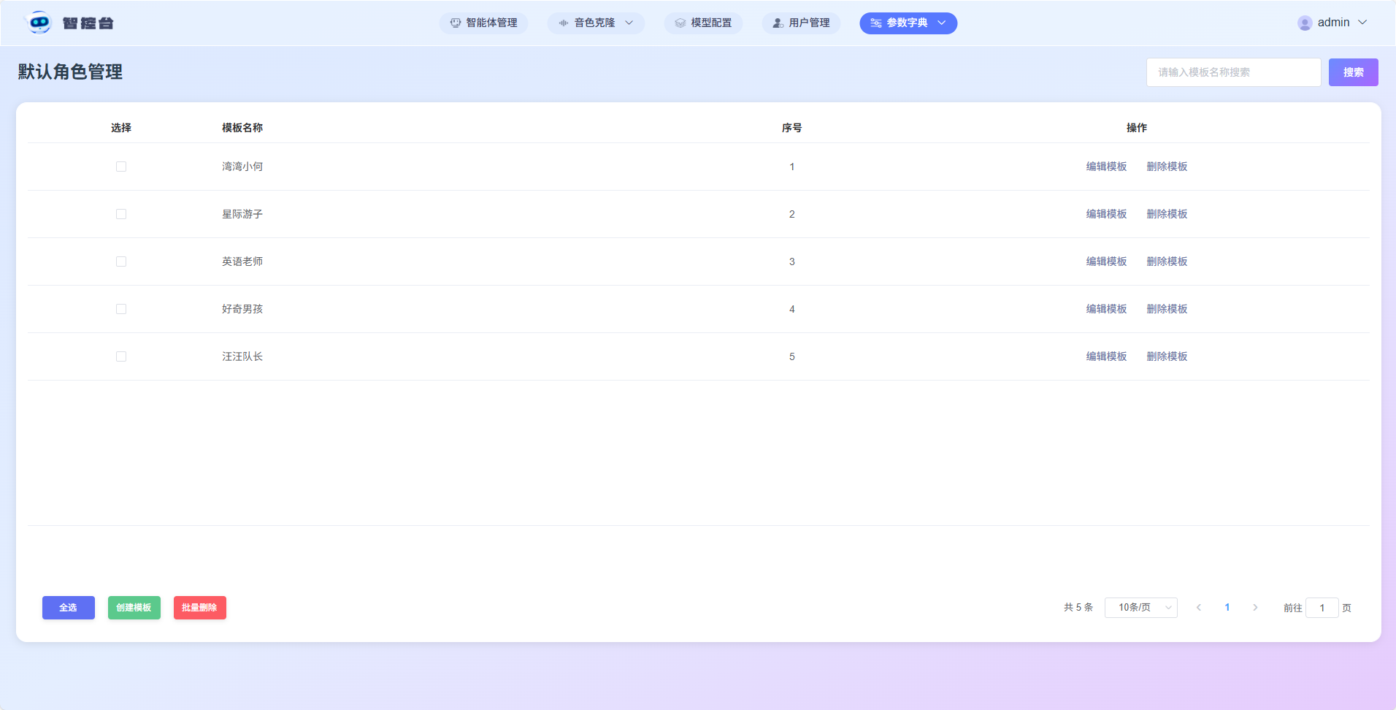Click the 用户管理 person icon
1396x710 pixels.
[x=778, y=23]
